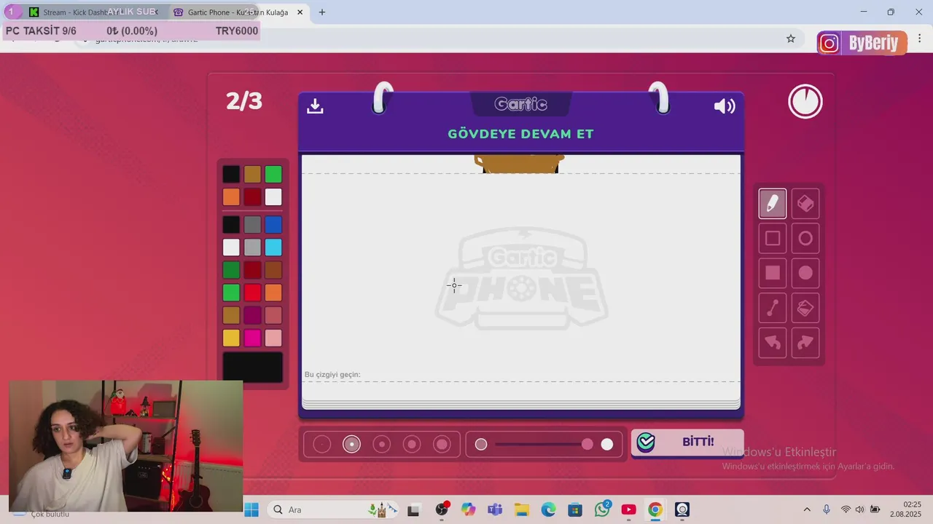Pick orange from recent colors
This screenshot has width=933, height=524.
pos(231,196)
